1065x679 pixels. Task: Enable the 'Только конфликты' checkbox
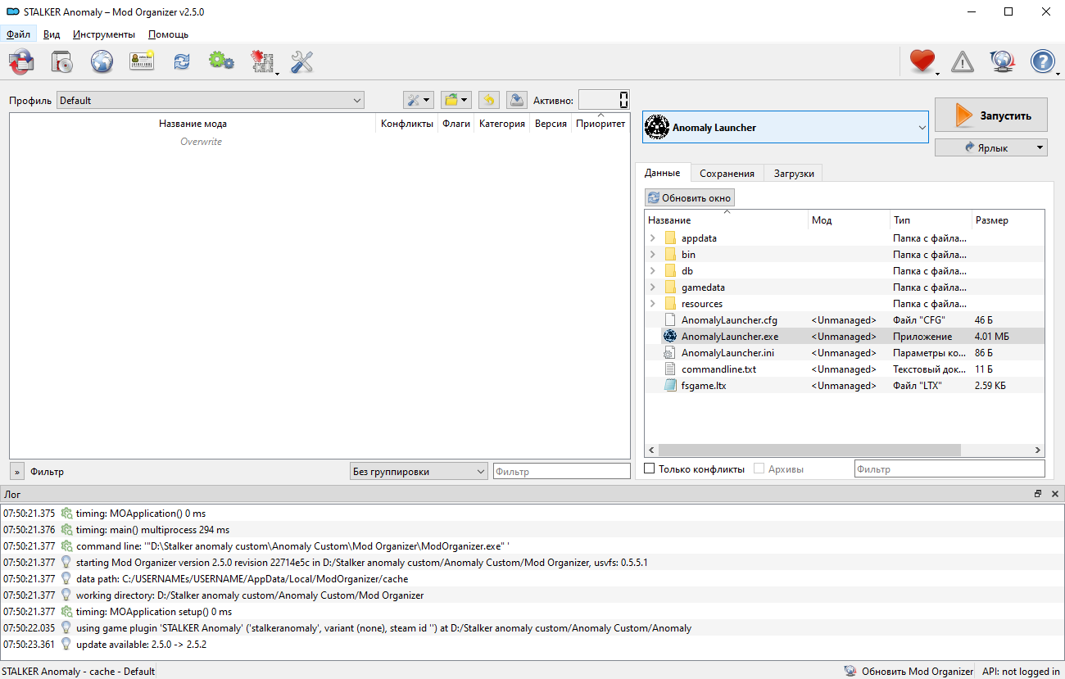point(650,469)
